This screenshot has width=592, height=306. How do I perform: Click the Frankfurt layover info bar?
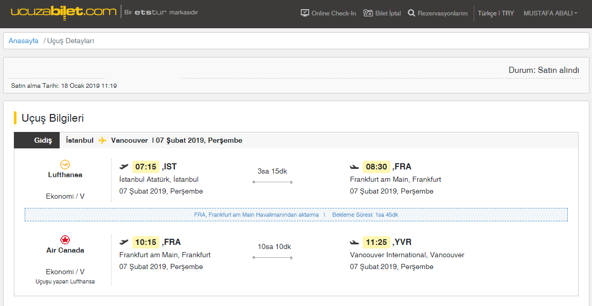[296, 215]
